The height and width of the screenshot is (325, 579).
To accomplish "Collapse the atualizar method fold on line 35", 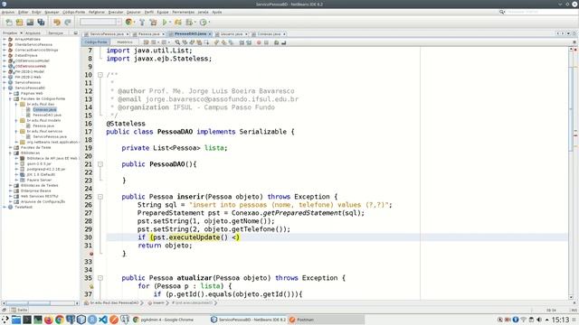I will (100, 278).
